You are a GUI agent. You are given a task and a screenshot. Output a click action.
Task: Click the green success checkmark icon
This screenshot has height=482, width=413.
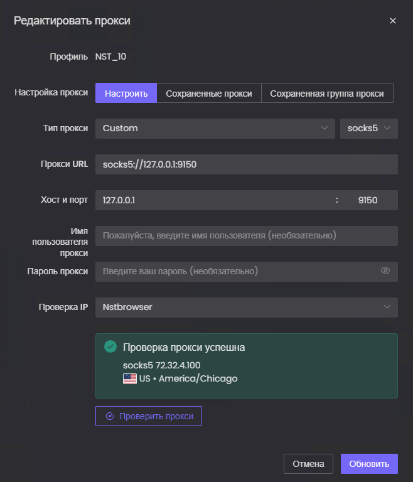coord(110,346)
